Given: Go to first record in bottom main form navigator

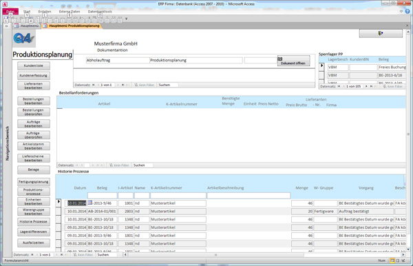Looking at the screenshot, I should pyautogui.click(x=32, y=255).
